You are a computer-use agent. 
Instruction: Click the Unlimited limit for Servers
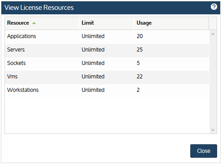[93, 50]
